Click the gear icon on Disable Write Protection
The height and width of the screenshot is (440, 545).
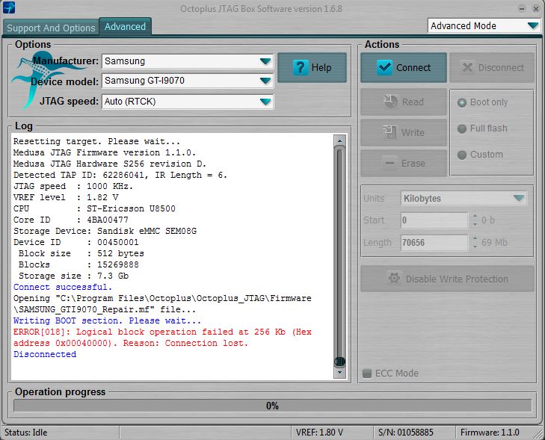[394, 279]
